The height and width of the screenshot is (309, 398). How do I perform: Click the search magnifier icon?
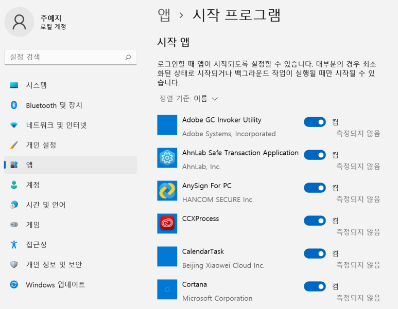[x=128, y=57]
